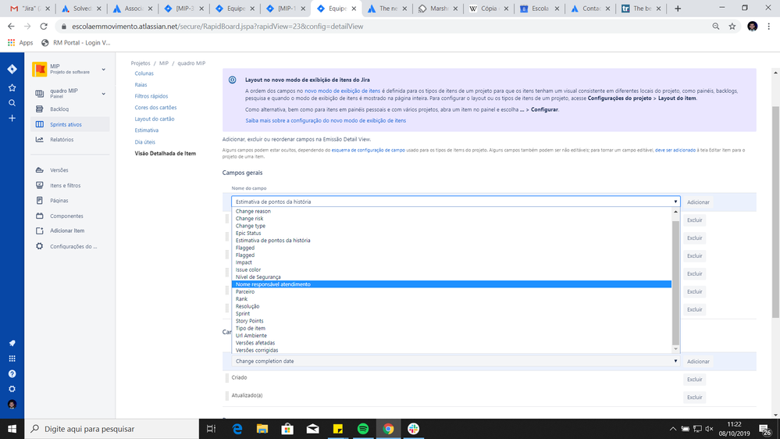This screenshot has width=780, height=439.
Task: Click Adicionar button beside general field dropdown
Action: pyautogui.click(x=698, y=202)
